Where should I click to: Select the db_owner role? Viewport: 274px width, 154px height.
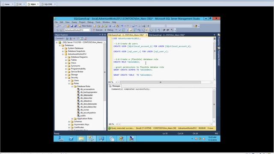click(x=85, y=110)
